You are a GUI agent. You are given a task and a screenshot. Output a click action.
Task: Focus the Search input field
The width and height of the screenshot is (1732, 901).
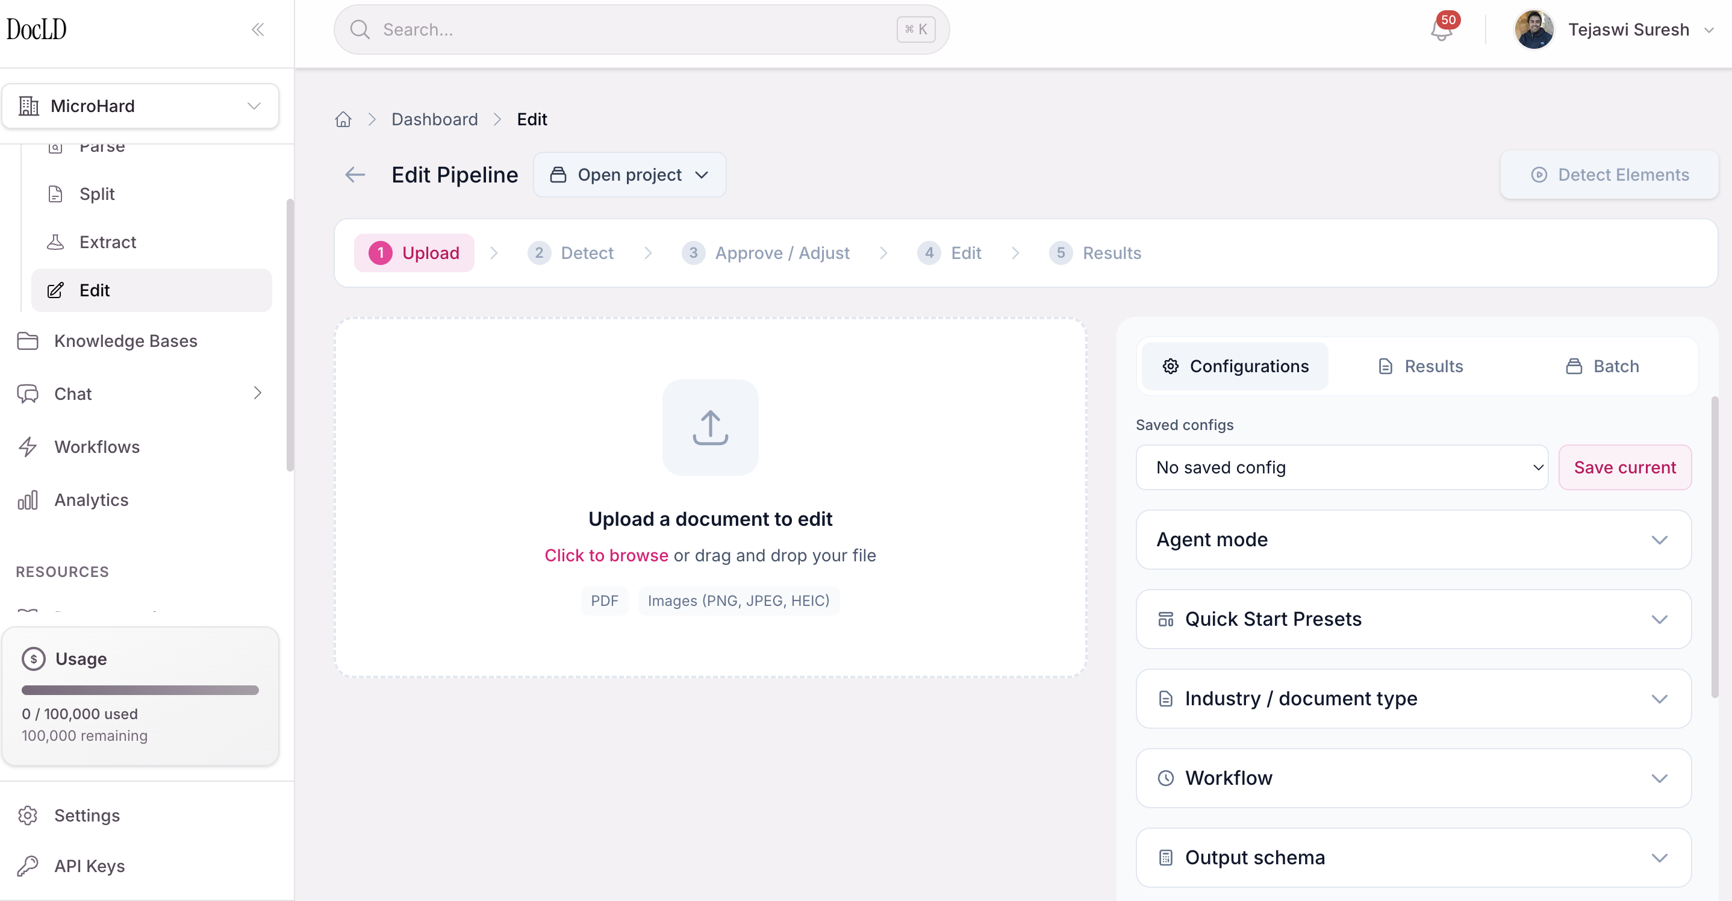[632, 30]
